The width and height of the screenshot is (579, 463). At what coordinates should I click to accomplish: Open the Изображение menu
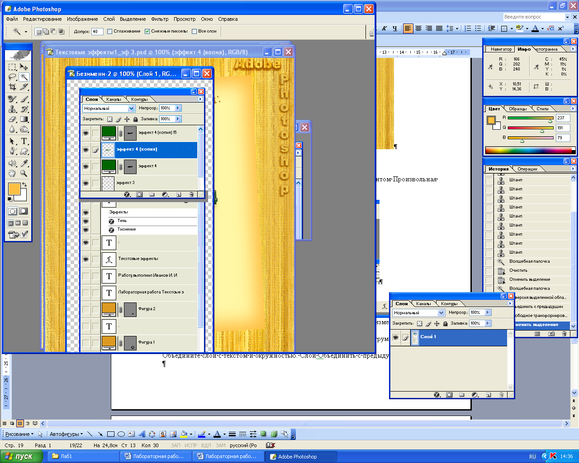(x=82, y=19)
